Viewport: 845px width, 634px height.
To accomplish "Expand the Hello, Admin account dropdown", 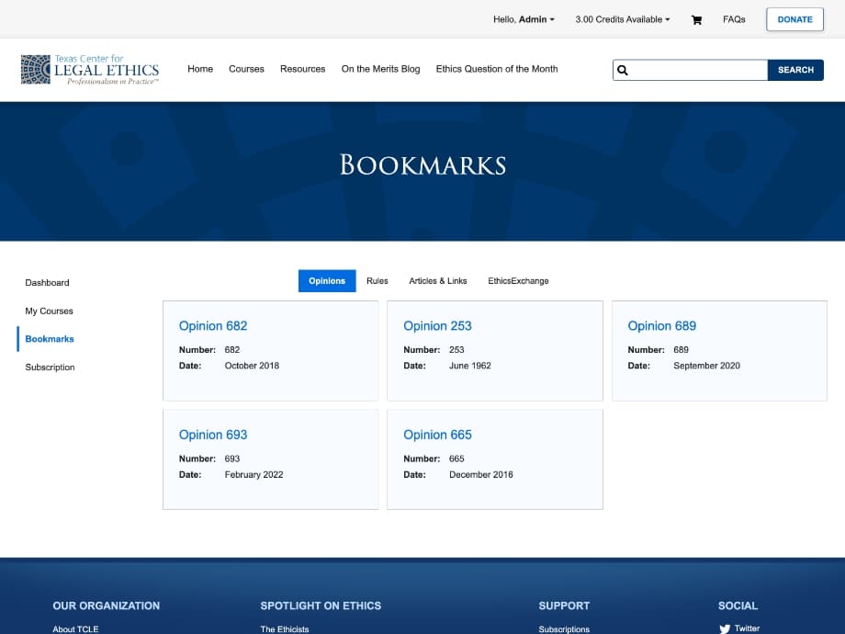I will click(524, 19).
